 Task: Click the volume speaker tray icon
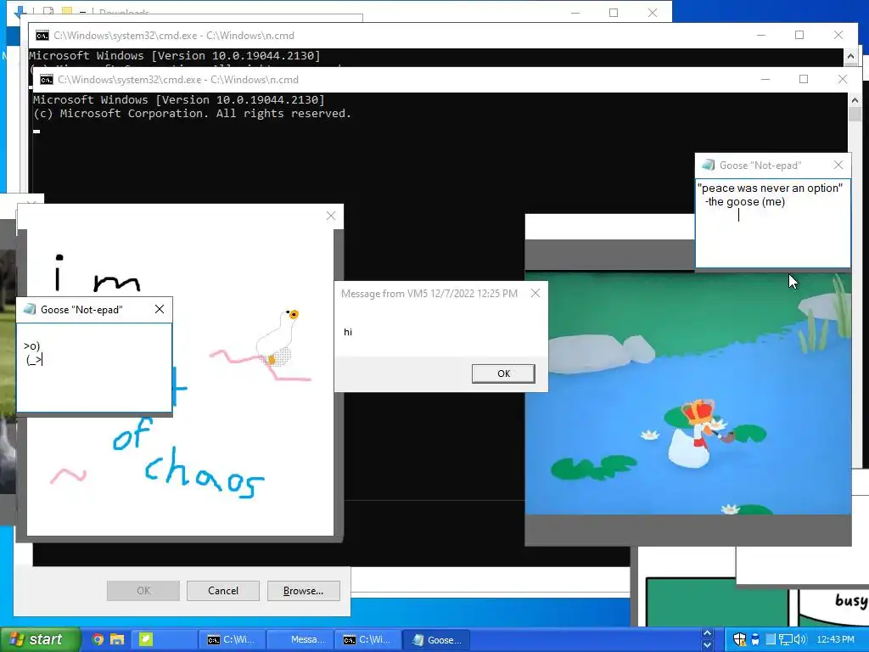[800, 639]
